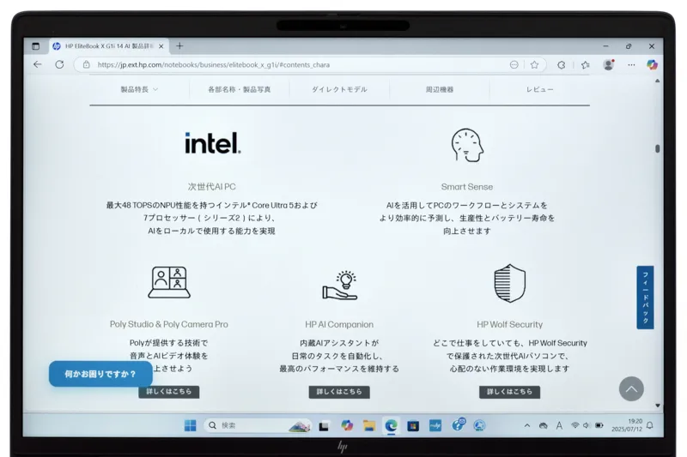
Task: Switch IME input mode A indicator
Action: (559, 425)
